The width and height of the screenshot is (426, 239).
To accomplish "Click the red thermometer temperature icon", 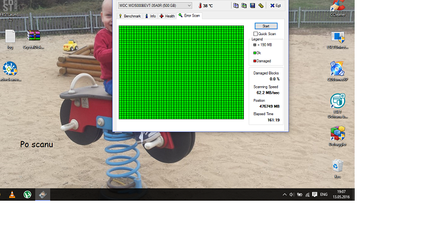I will pos(200,5).
